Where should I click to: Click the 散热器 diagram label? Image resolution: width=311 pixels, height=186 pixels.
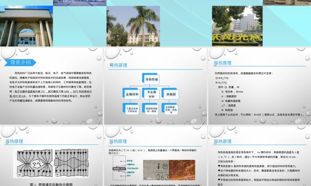pyautogui.click(x=130, y=161)
